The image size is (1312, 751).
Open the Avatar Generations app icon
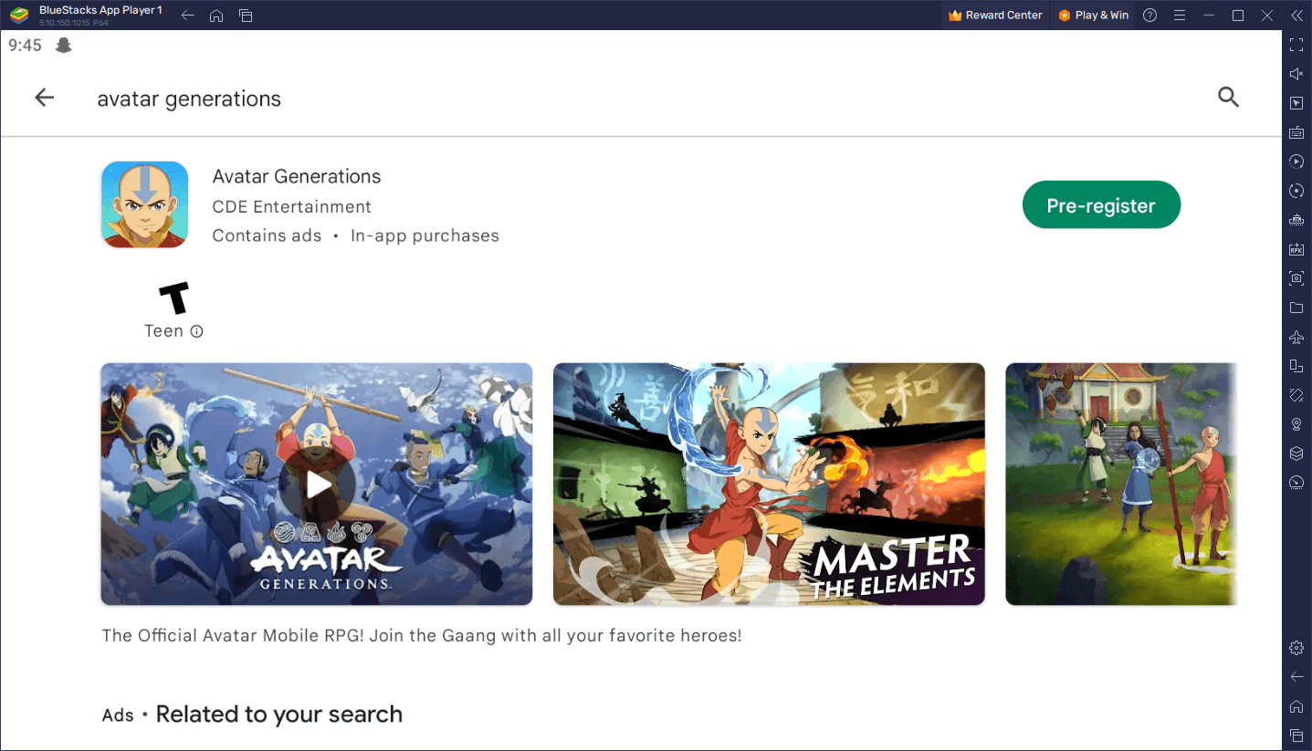point(144,204)
